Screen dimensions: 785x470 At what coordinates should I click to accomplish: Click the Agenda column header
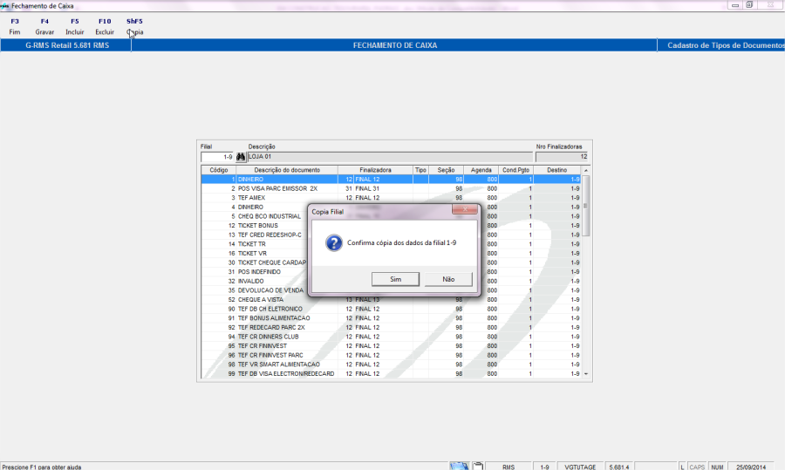click(x=481, y=170)
